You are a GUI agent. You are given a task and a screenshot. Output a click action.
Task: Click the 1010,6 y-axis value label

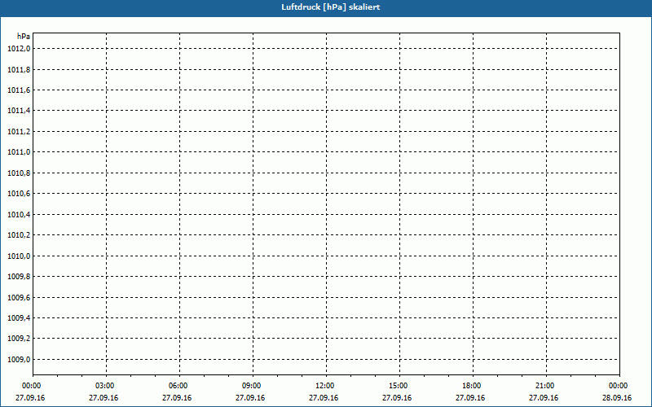point(19,194)
